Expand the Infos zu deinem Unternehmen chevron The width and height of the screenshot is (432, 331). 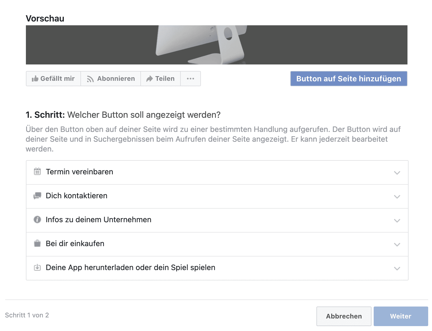(x=397, y=221)
